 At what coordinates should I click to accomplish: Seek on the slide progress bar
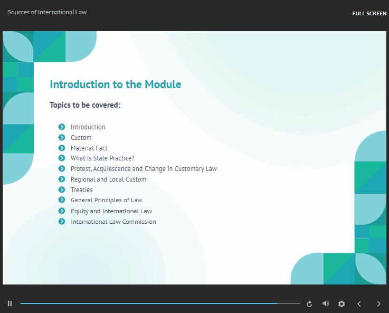[160, 303]
